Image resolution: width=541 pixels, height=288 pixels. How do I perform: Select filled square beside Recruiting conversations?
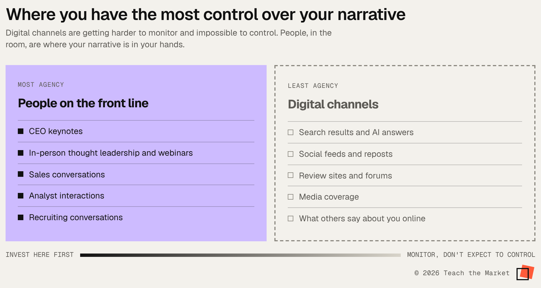pyautogui.click(x=21, y=217)
